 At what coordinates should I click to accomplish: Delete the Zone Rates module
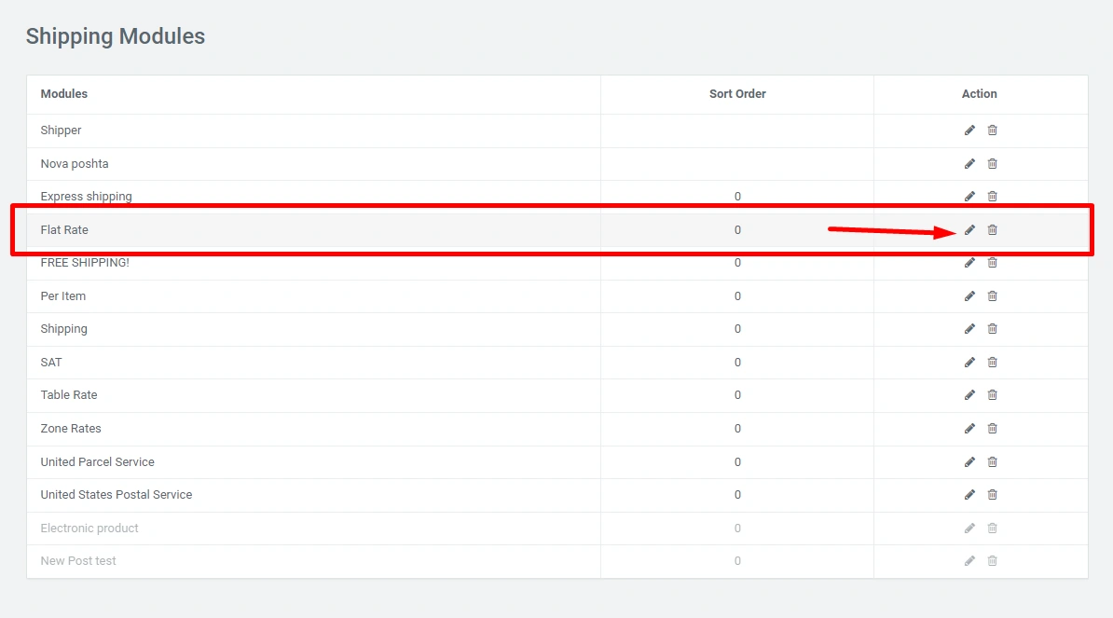[992, 429]
